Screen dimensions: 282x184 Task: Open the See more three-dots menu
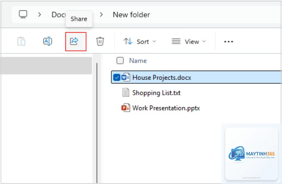[229, 42]
